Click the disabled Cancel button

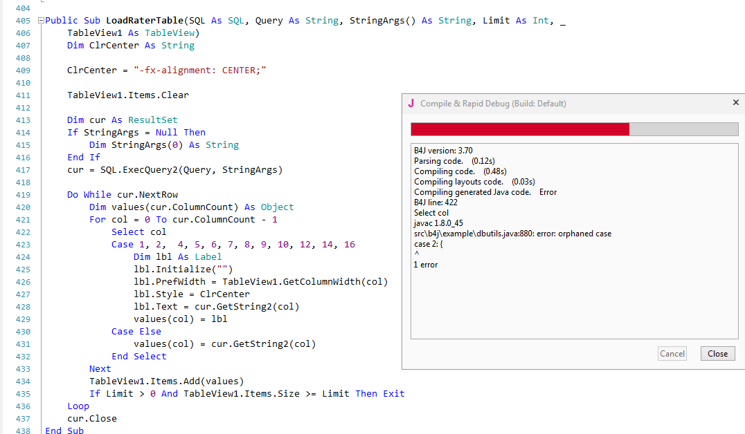672,353
